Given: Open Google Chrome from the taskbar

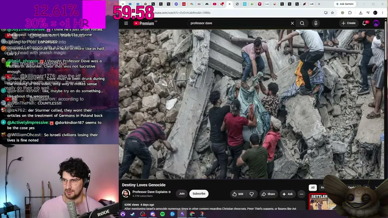Looking at the screenshot, I should click(192, 214).
